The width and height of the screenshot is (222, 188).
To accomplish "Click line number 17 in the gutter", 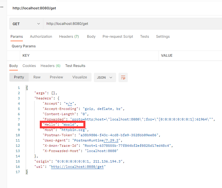I will point(18,172).
